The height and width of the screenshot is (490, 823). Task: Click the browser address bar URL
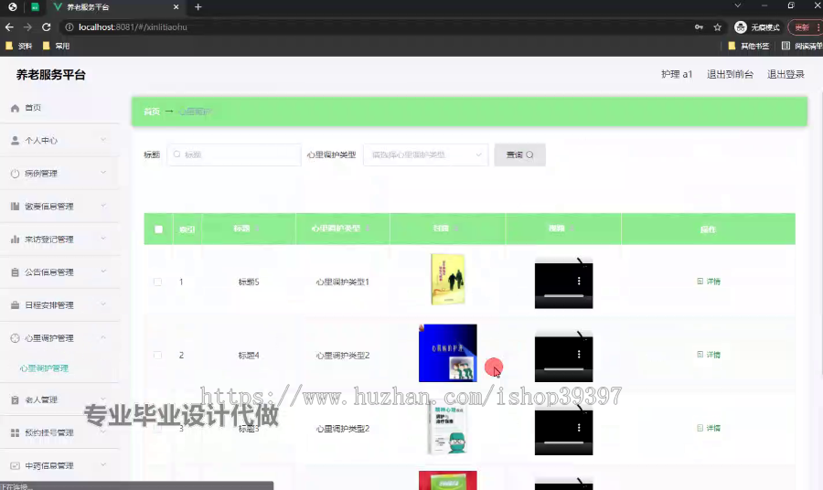point(133,27)
